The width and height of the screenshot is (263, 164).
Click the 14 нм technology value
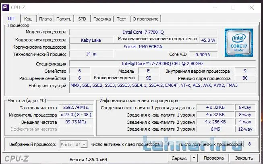click(91, 54)
